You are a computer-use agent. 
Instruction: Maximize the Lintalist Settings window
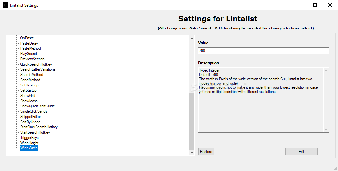(x=315, y=5)
